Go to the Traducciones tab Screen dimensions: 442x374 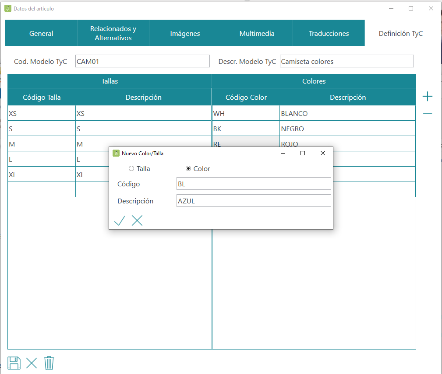click(329, 33)
